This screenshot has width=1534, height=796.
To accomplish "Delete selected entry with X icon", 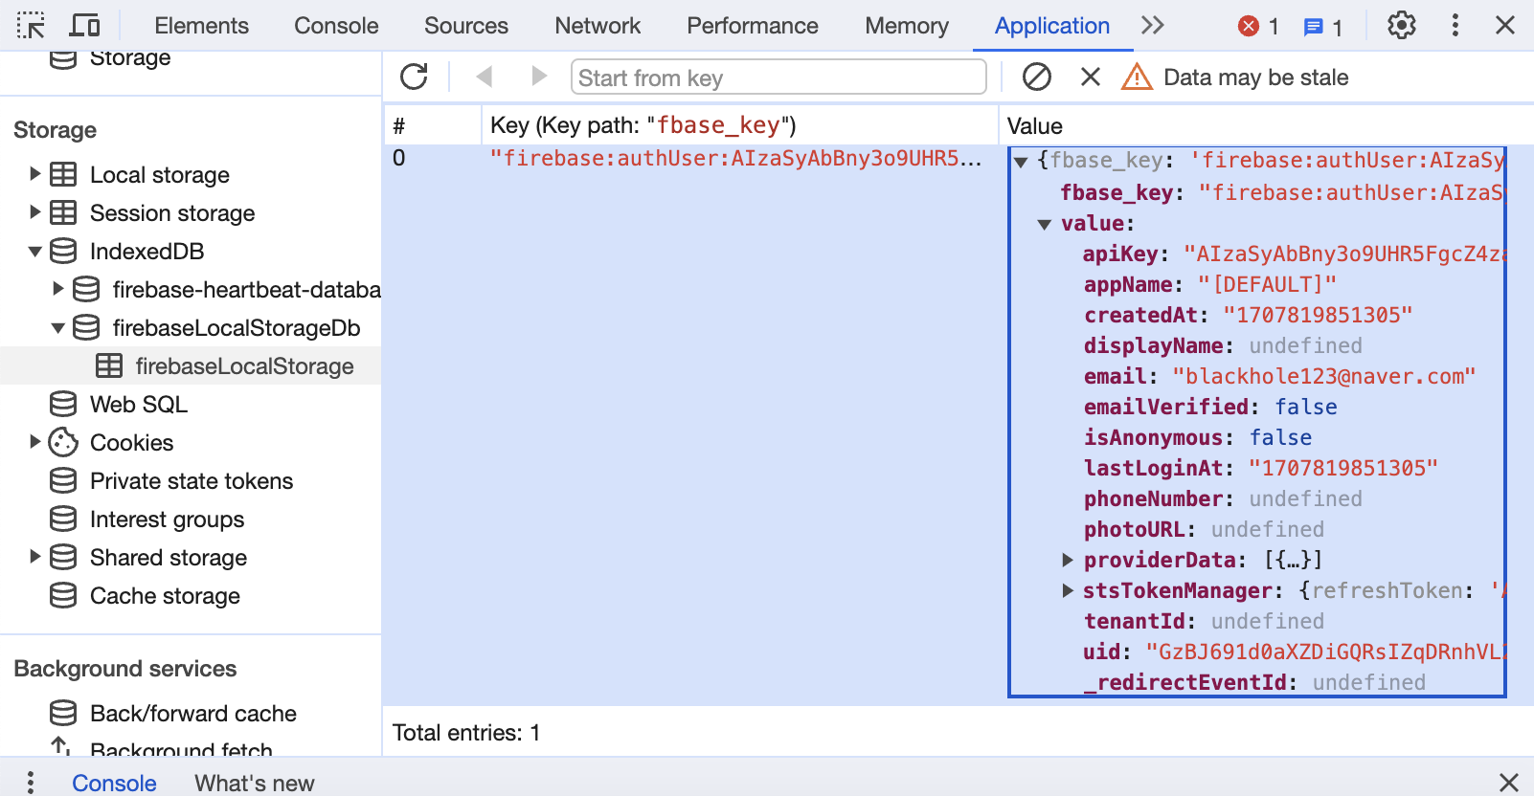I will pyautogui.click(x=1091, y=77).
